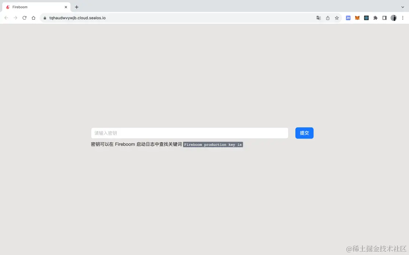Open the JH extension
The image size is (409, 255).
348,18
